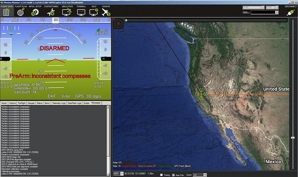Open the Flight Data screen icon
This screenshot has height=177, width=298.
[x=6, y=12]
